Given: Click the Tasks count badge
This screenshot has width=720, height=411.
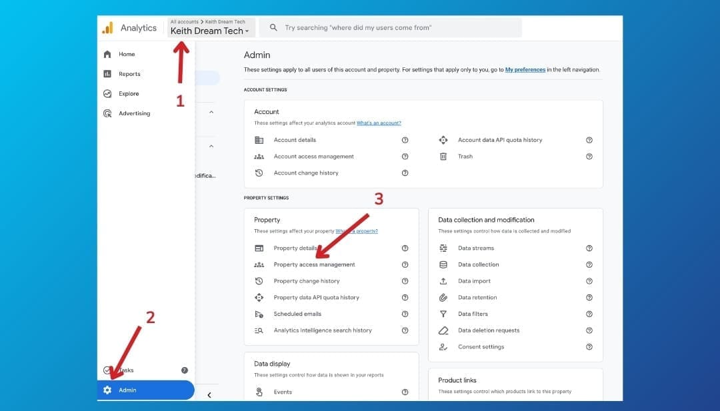Looking at the screenshot, I should pyautogui.click(x=185, y=370).
